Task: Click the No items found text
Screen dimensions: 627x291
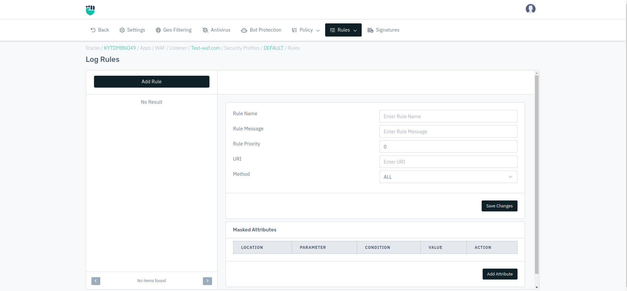Action: point(152,281)
